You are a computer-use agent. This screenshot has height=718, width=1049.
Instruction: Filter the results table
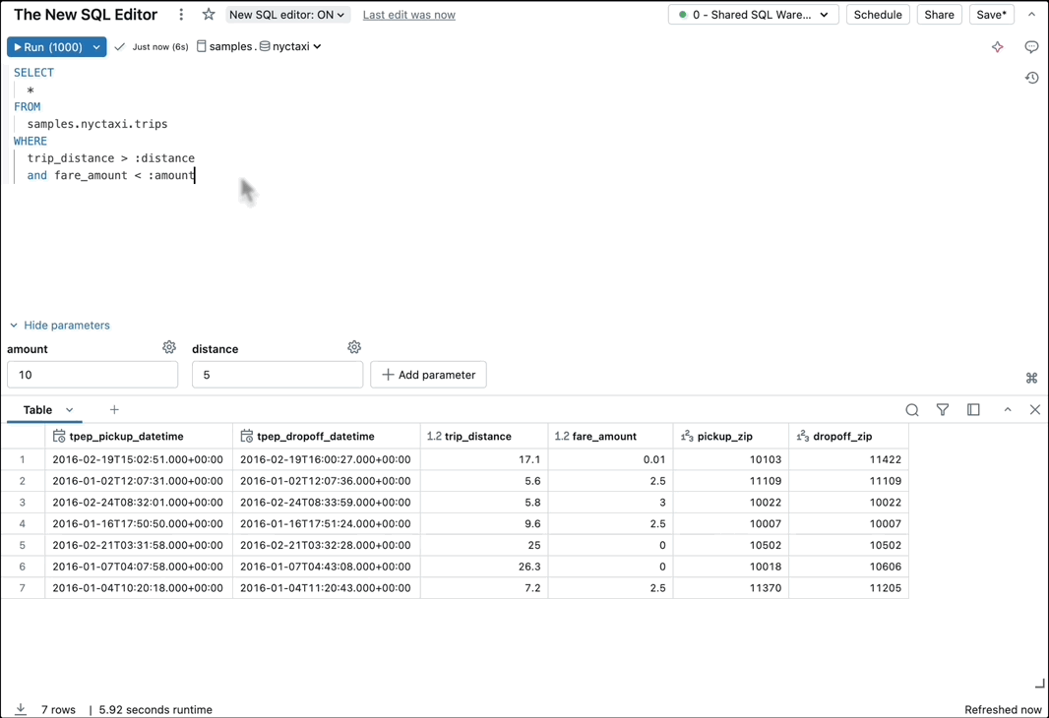(x=943, y=410)
